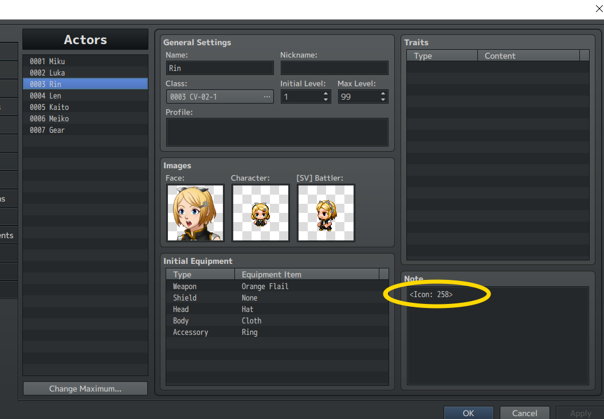Choose the Character sprite thumbnail
The height and width of the screenshot is (419, 604).
click(260, 213)
